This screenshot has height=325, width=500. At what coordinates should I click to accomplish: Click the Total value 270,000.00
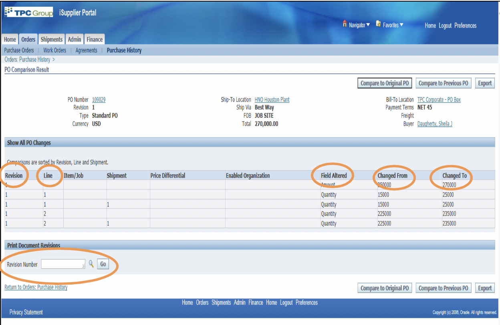click(266, 124)
